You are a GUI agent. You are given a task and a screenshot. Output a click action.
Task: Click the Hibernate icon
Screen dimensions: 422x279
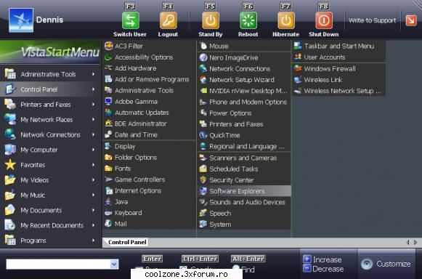tap(286, 20)
